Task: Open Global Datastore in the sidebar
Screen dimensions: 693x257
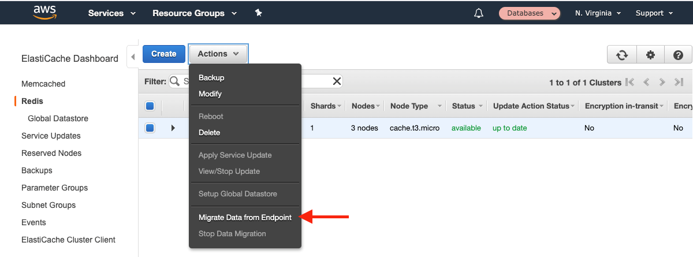Action: [x=58, y=118]
